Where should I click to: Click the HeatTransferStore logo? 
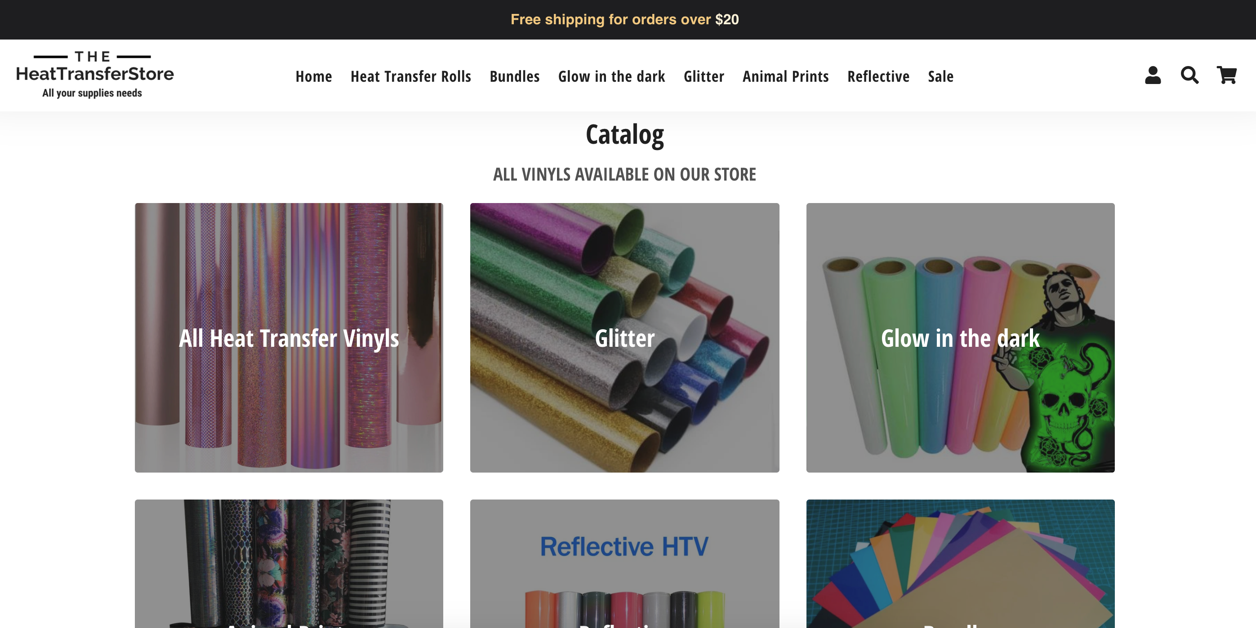[94, 75]
